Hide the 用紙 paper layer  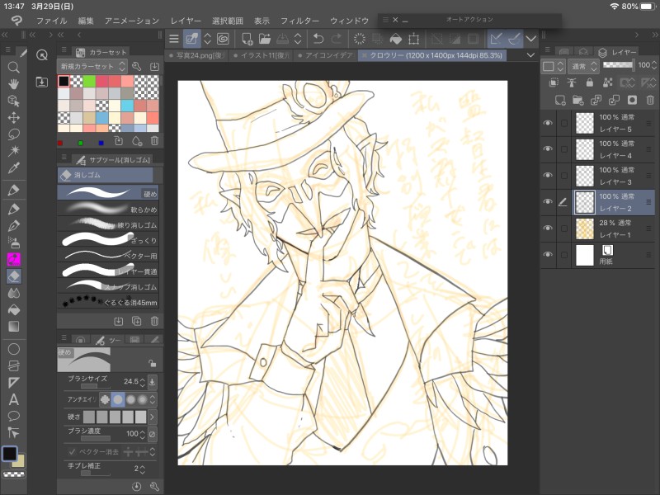pyautogui.click(x=548, y=255)
